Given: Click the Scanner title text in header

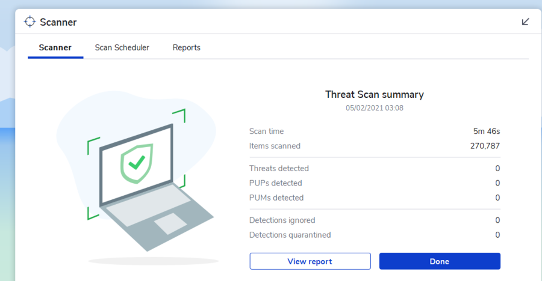Looking at the screenshot, I should tap(58, 22).
